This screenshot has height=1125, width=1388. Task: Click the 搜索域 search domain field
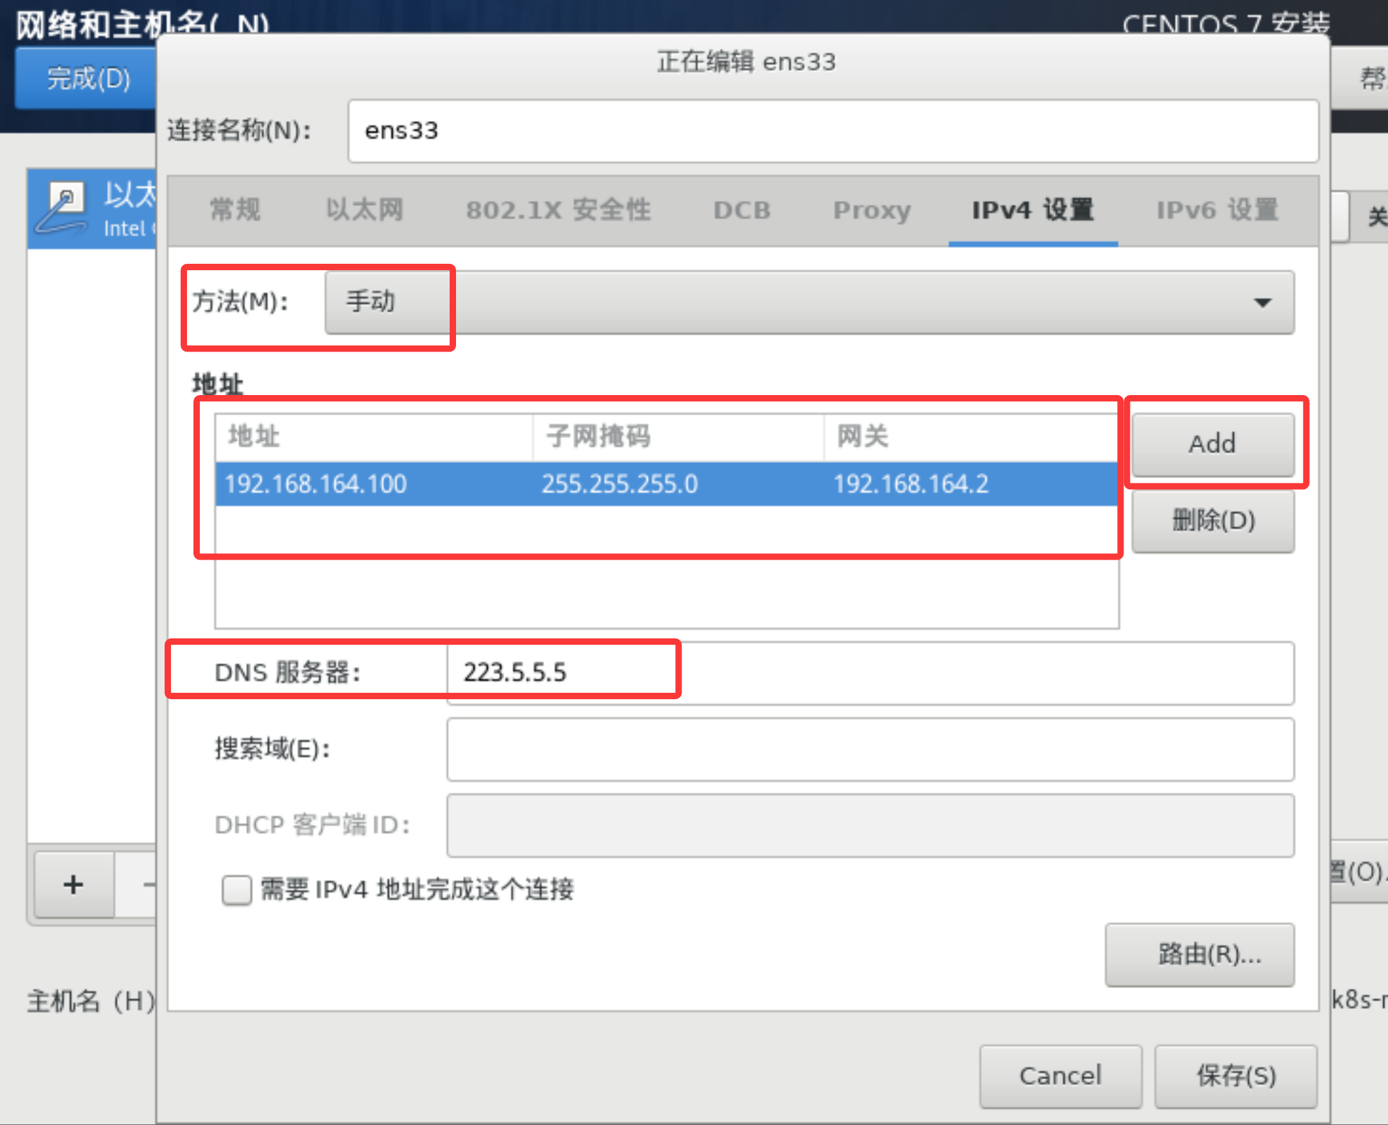[x=869, y=749]
